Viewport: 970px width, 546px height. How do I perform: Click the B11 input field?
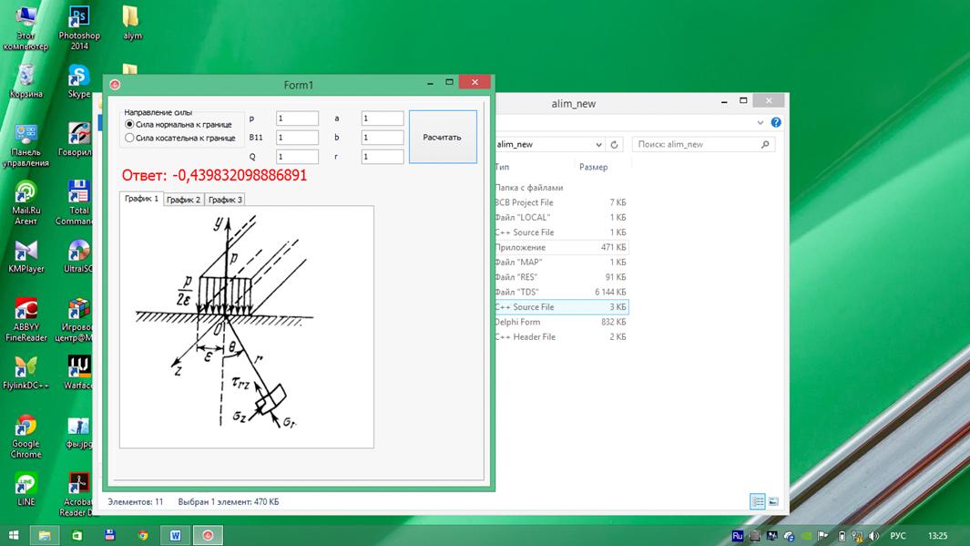297,138
